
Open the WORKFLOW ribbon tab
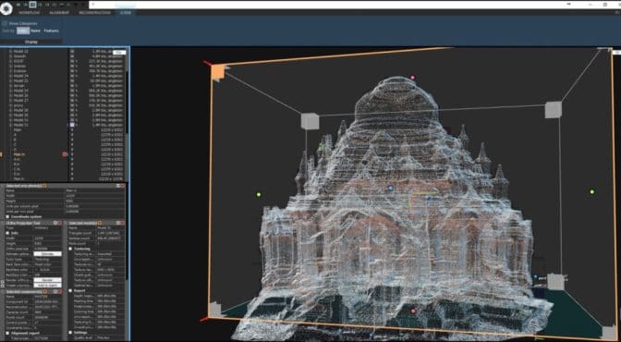click(x=30, y=13)
